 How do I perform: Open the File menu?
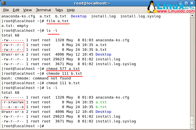[6, 10]
